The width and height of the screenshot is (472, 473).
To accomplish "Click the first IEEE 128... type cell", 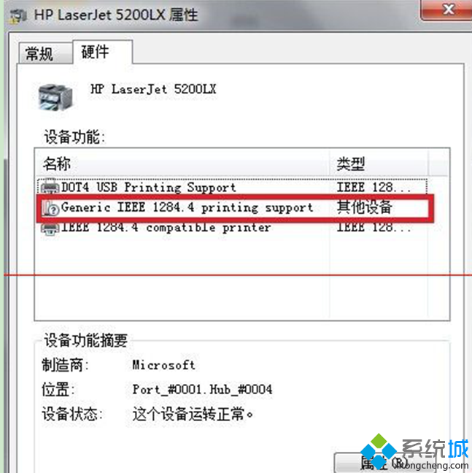I will coord(373,187).
